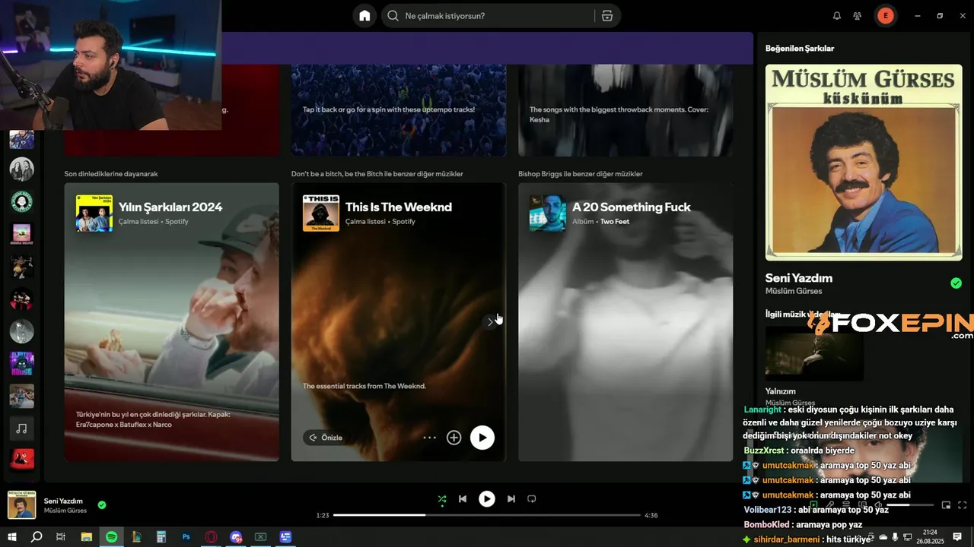Image resolution: width=974 pixels, height=547 pixels.
Task: Mute the volume speaker icon
Action: (x=878, y=504)
